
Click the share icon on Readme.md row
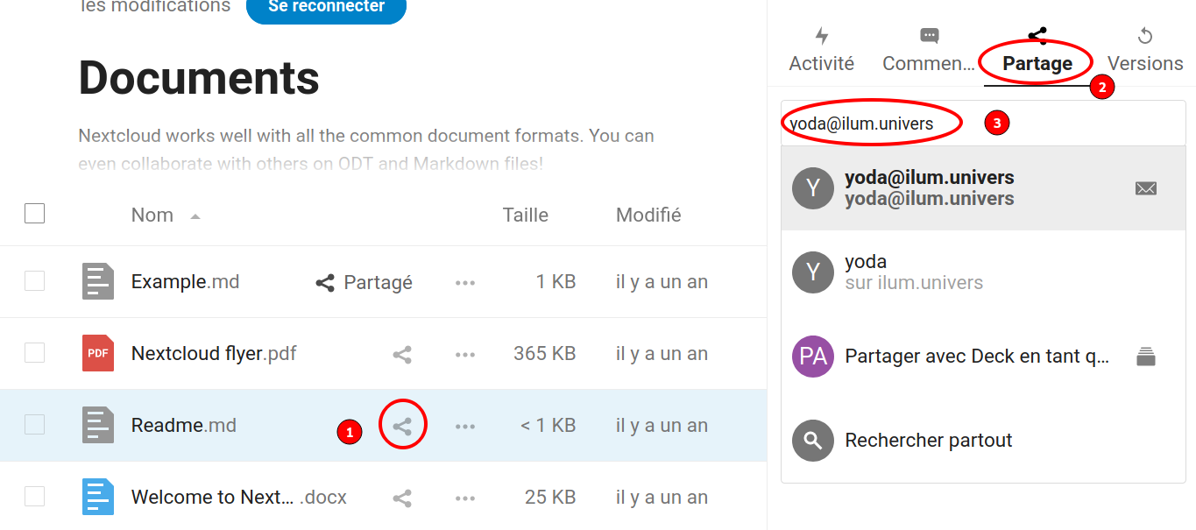coord(402,427)
